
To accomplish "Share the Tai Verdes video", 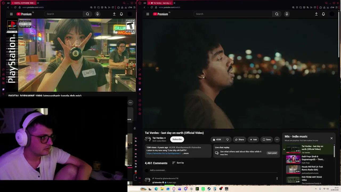I will coord(239,139).
